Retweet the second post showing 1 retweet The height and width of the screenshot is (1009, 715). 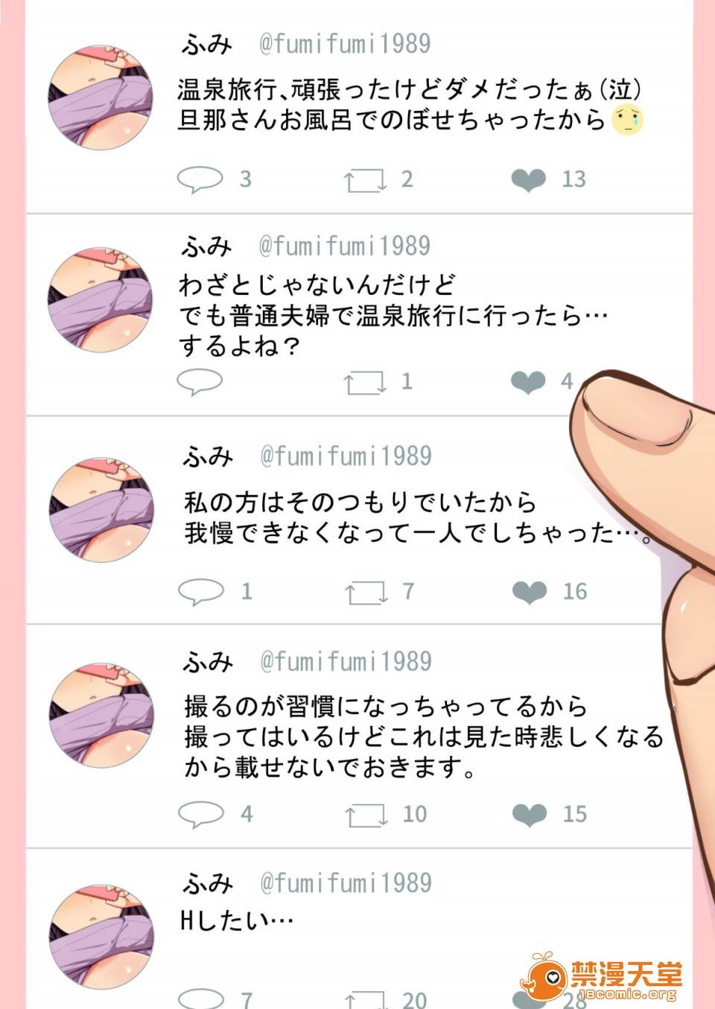click(365, 383)
